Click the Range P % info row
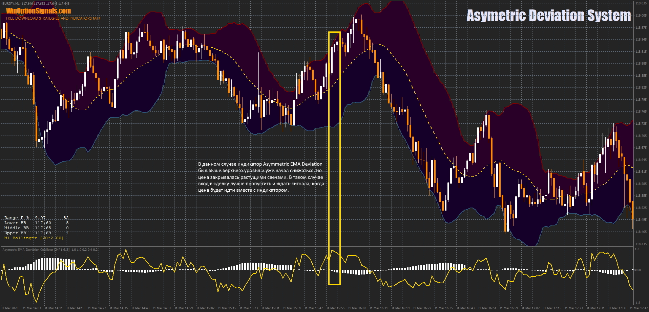Screen dimensions: 649x312 (x=36, y=218)
